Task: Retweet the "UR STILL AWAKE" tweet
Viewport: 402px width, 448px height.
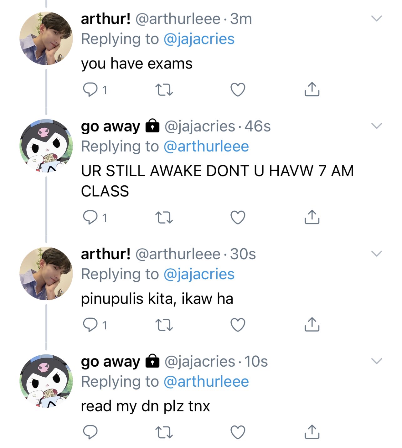Action: coord(164,218)
